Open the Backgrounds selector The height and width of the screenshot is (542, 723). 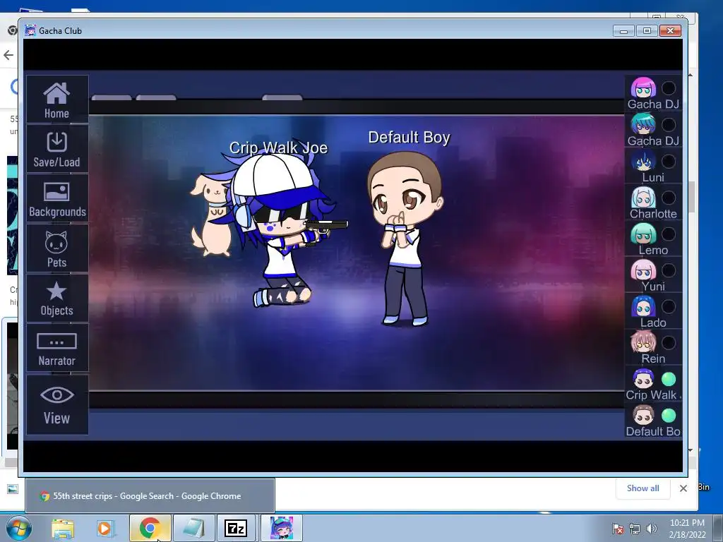click(x=56, y=198)
